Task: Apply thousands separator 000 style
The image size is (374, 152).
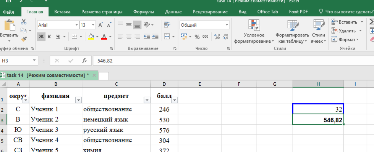Action: click(x=206, y=37)
